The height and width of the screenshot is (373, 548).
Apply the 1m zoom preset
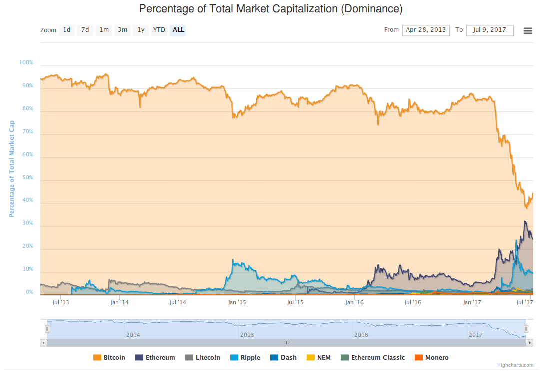(x=103, y=30)
